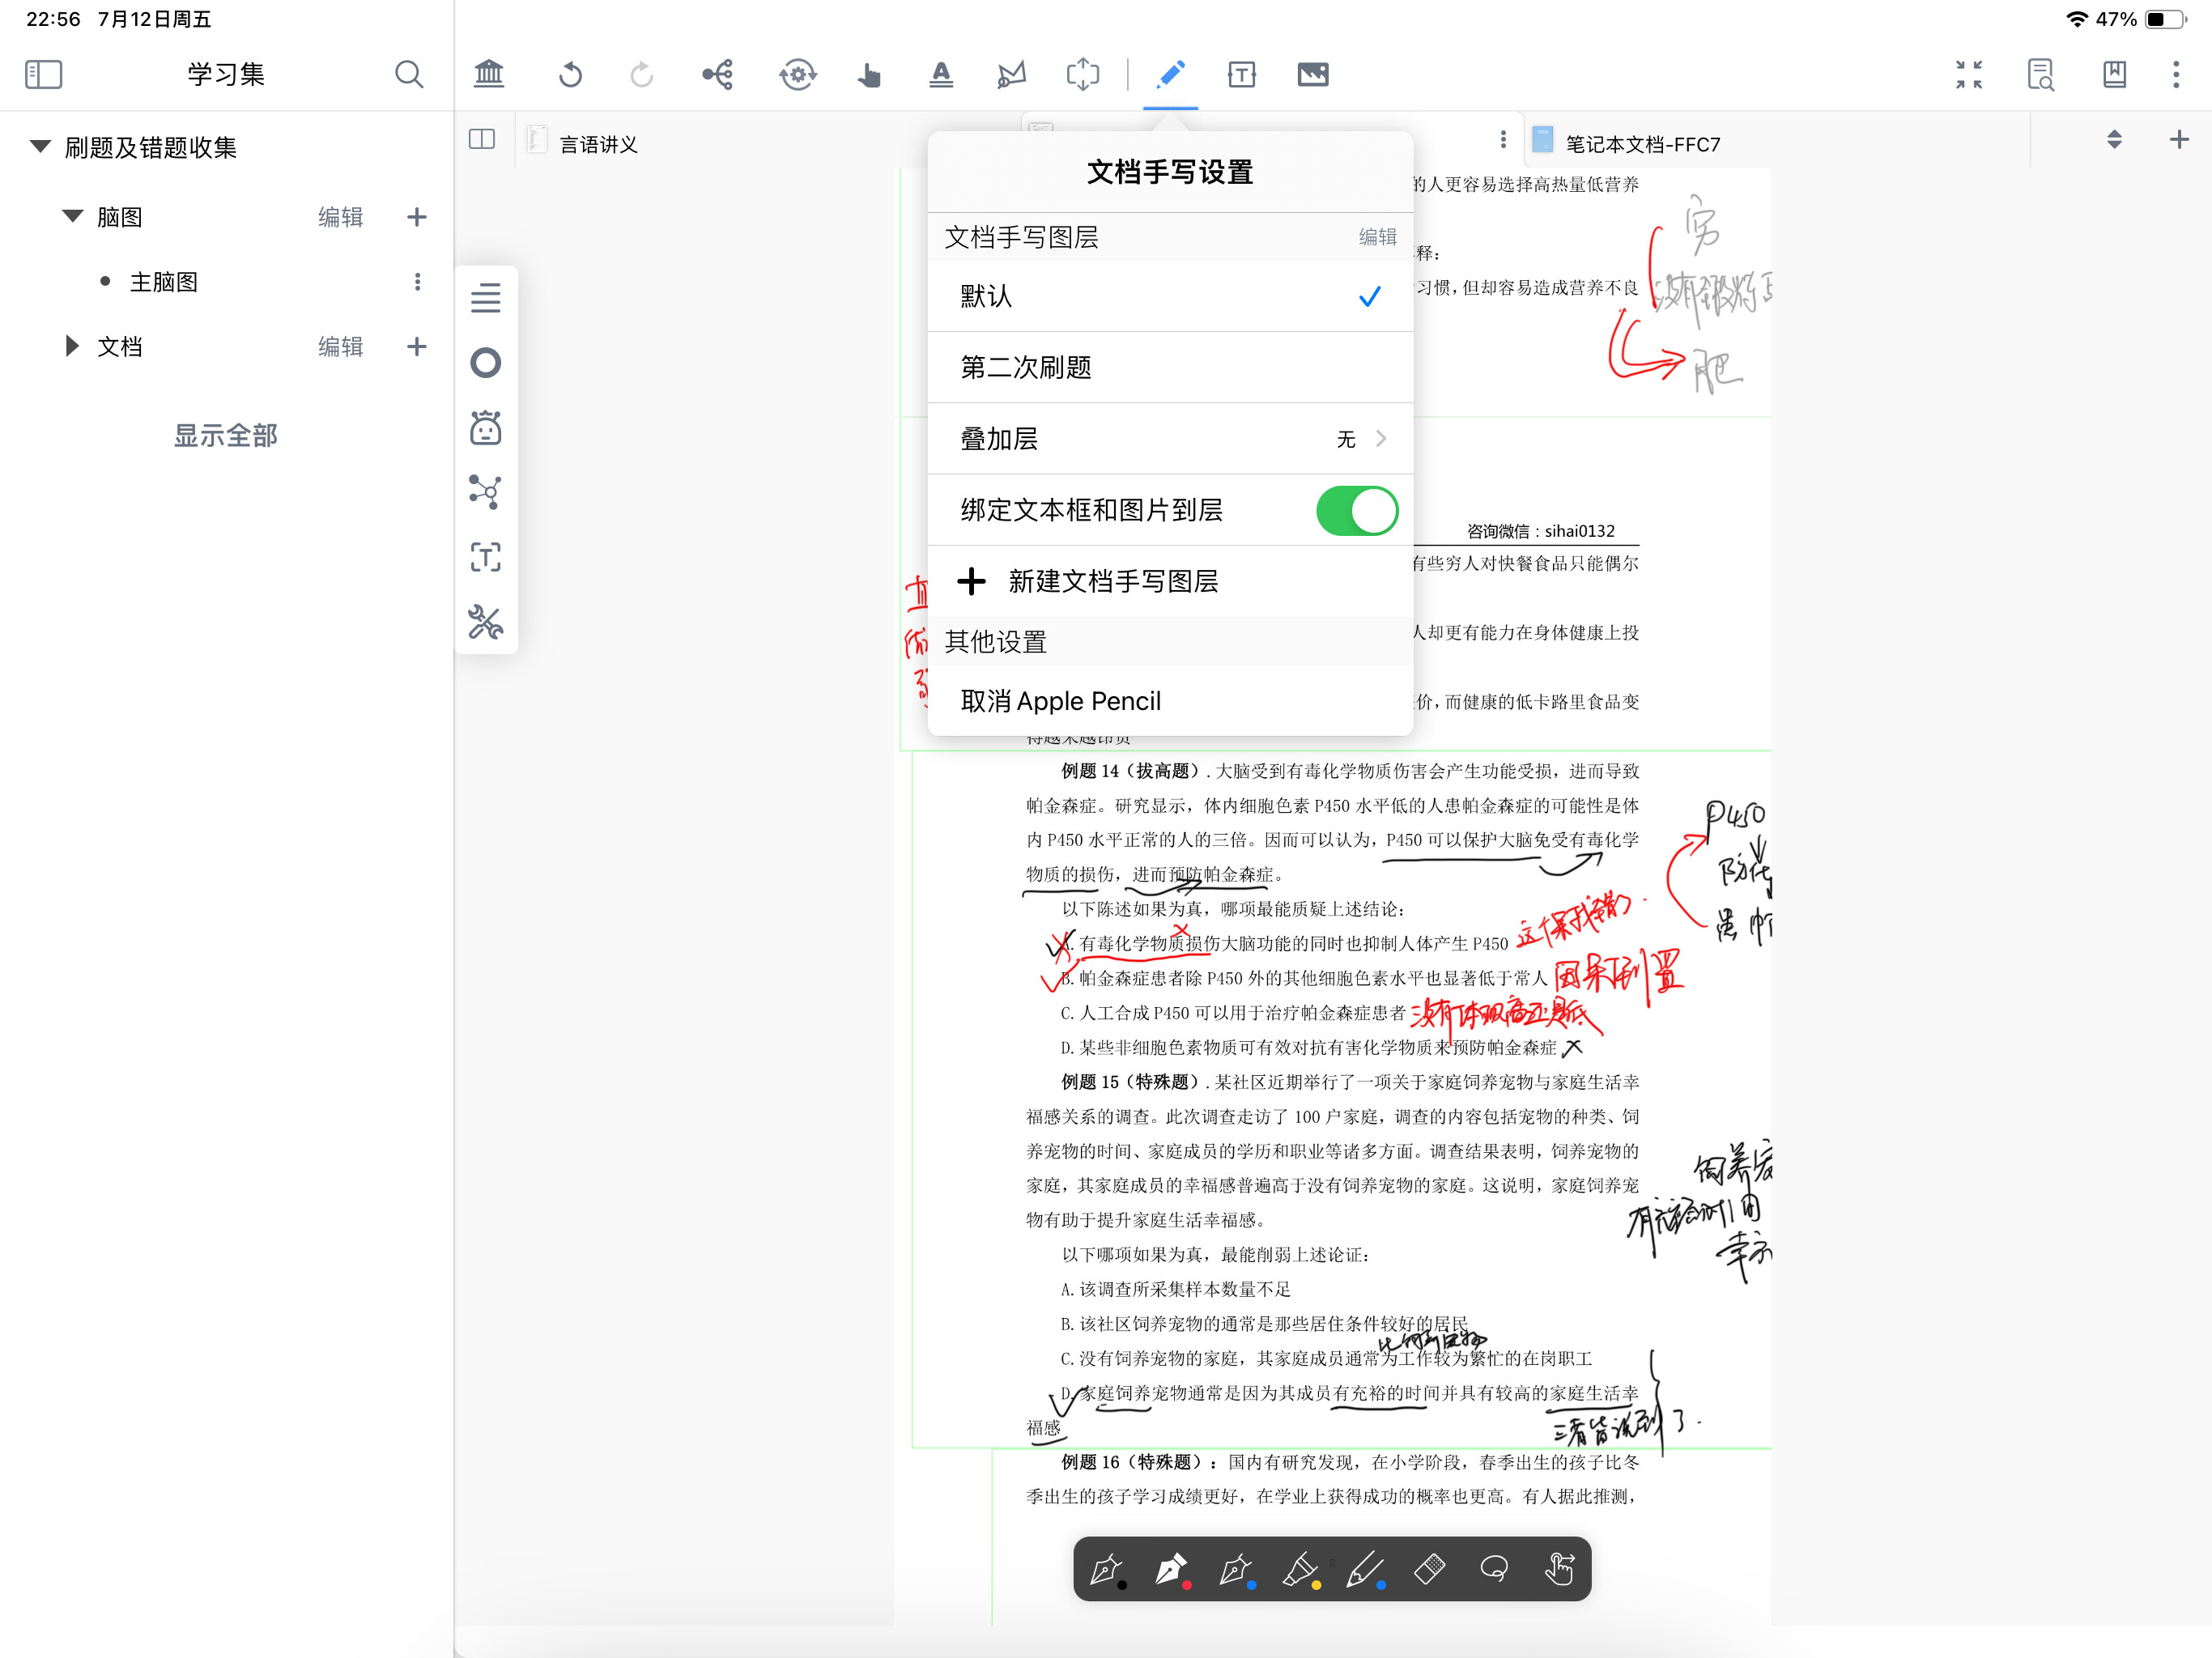Open the gear cycle settings icon

pos(797,74)
